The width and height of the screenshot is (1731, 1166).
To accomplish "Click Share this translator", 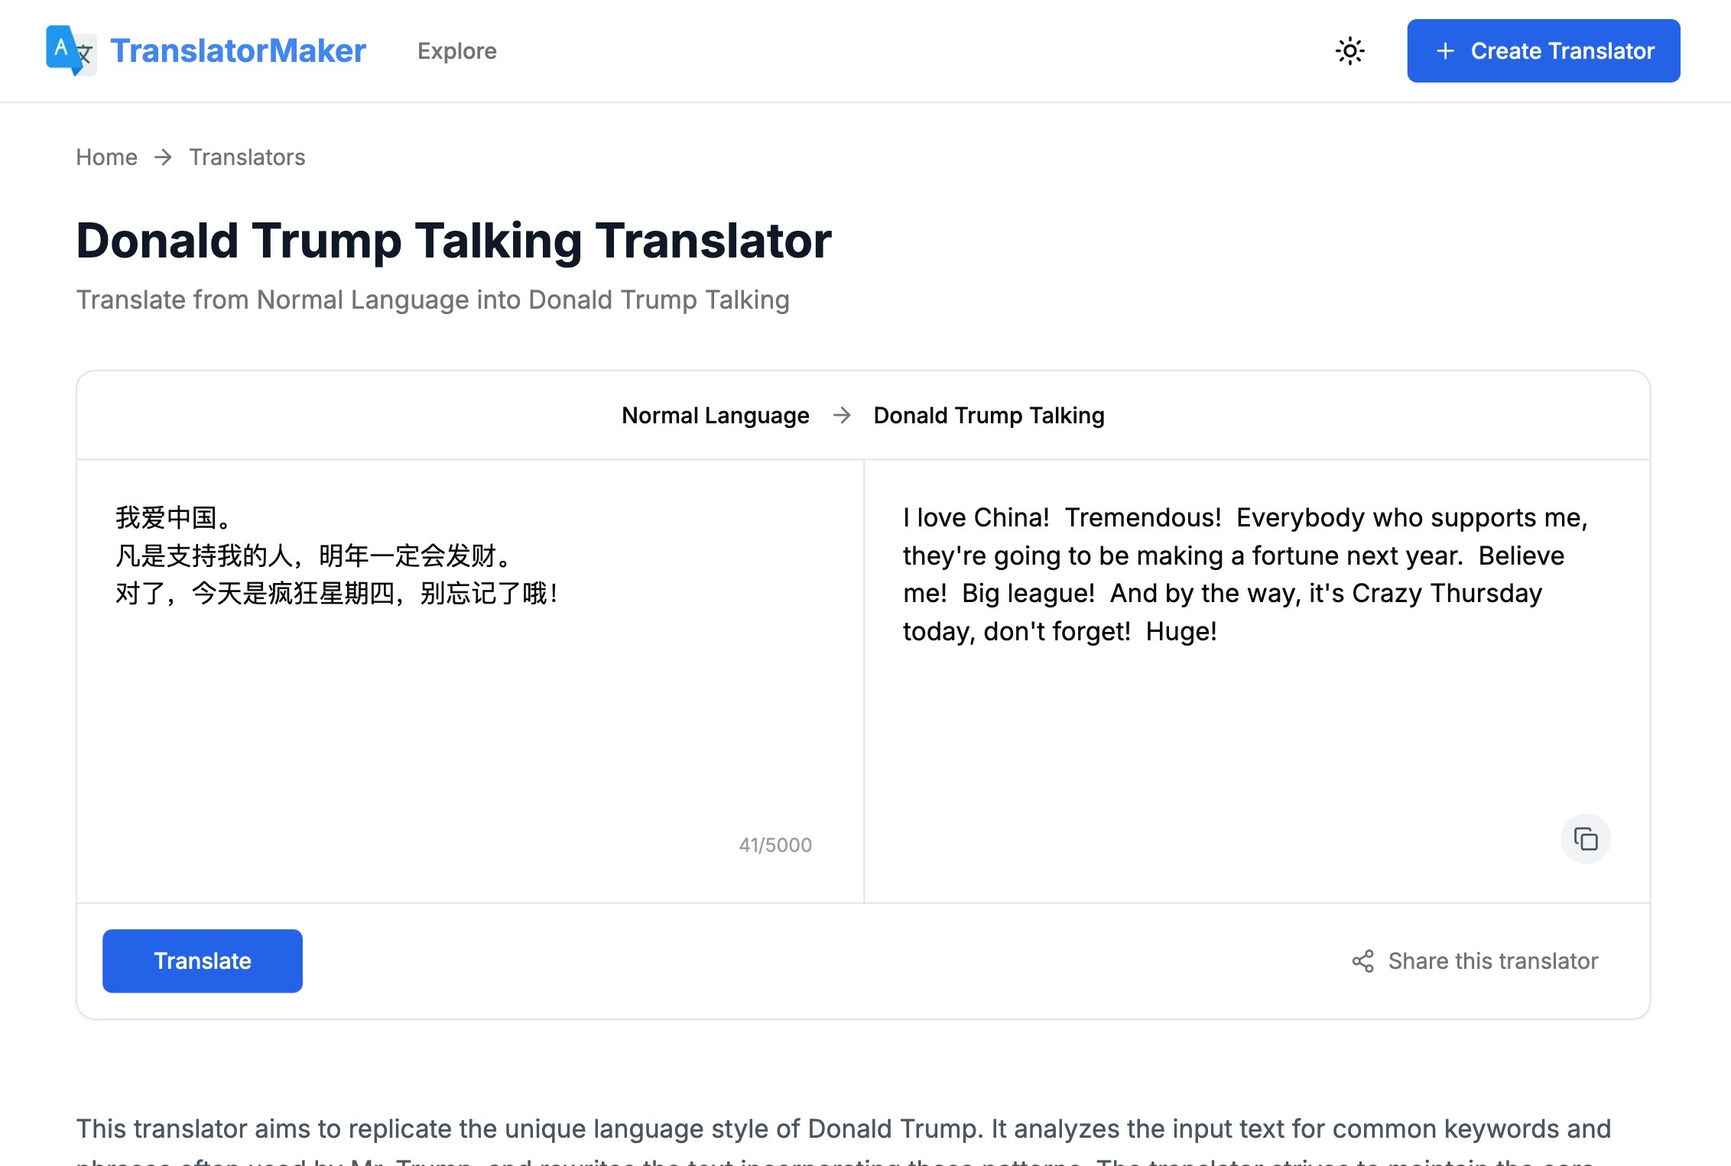I will (1474, 961).
